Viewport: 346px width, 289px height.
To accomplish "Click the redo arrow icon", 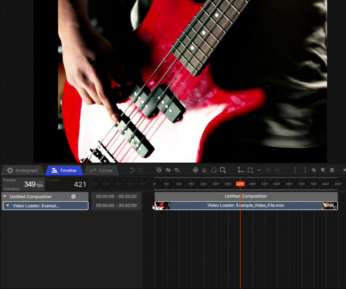I will 141,170.
